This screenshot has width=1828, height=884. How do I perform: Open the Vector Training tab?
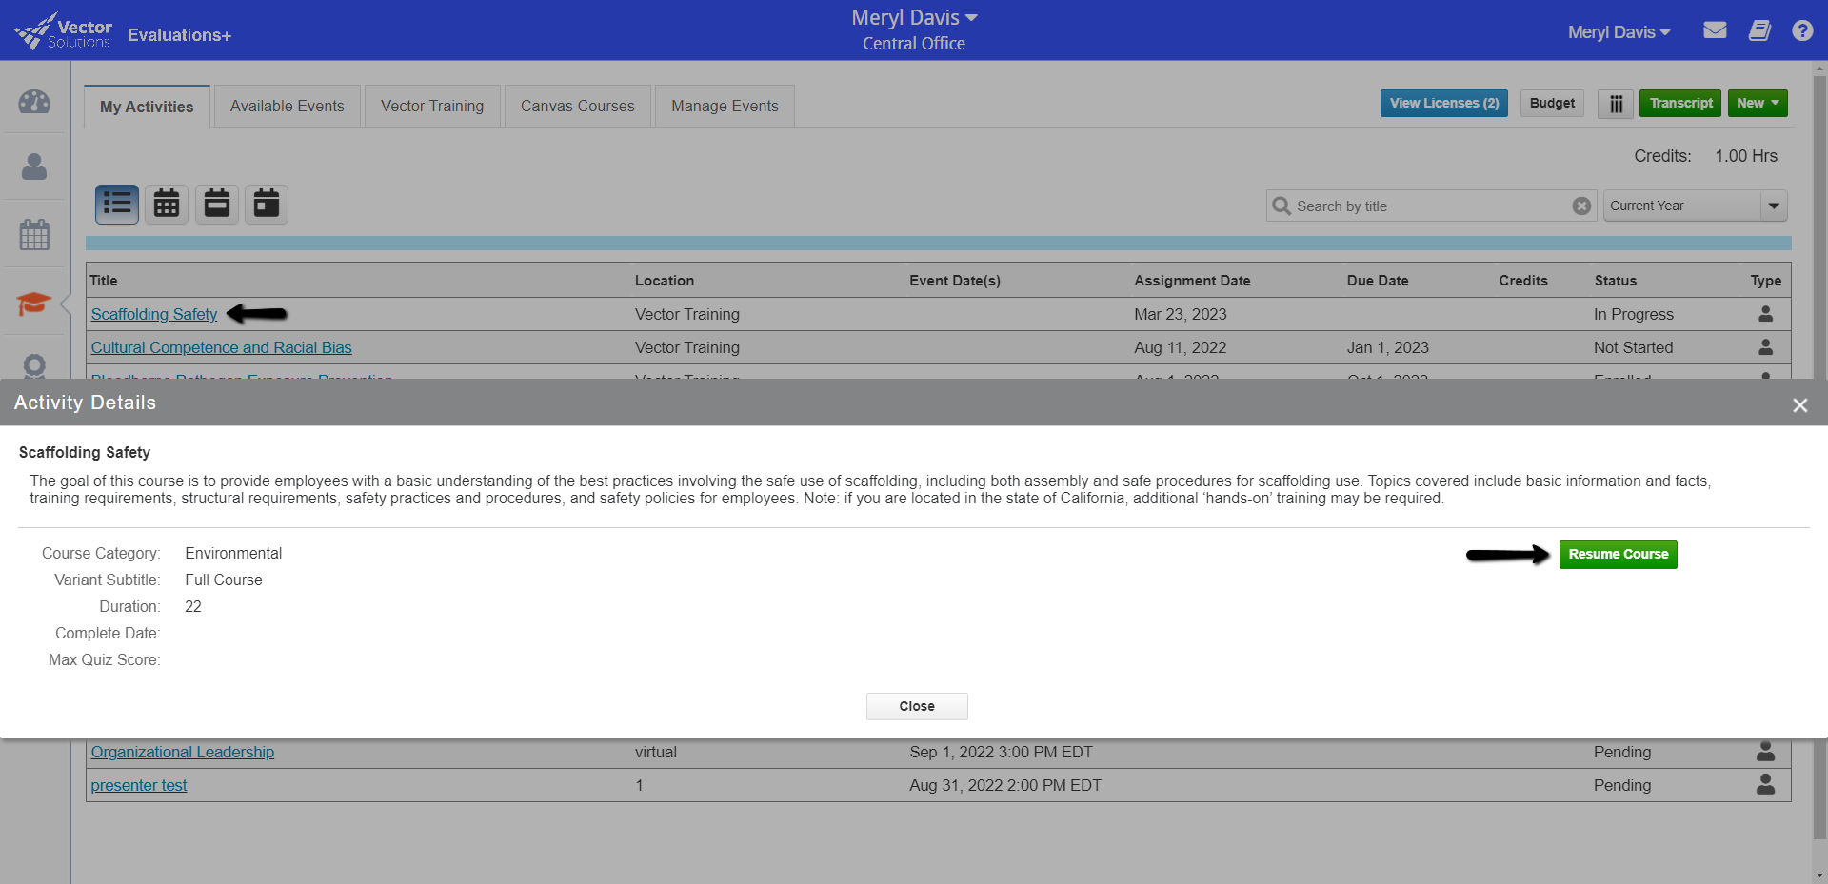[x=432, y=107]
